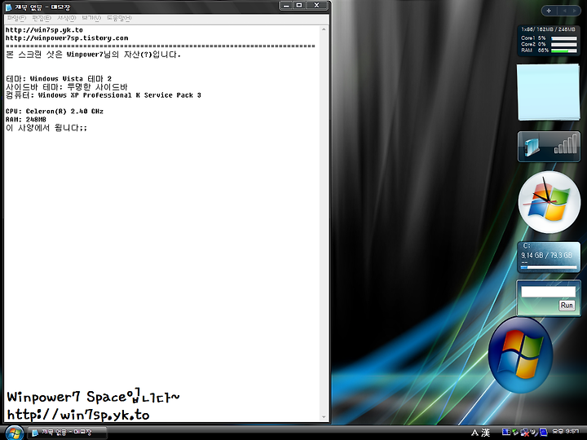Click the blue sidebar tray icon
Image resolution: width=587 pixels, height=440 pixels.
coord(506,432)
